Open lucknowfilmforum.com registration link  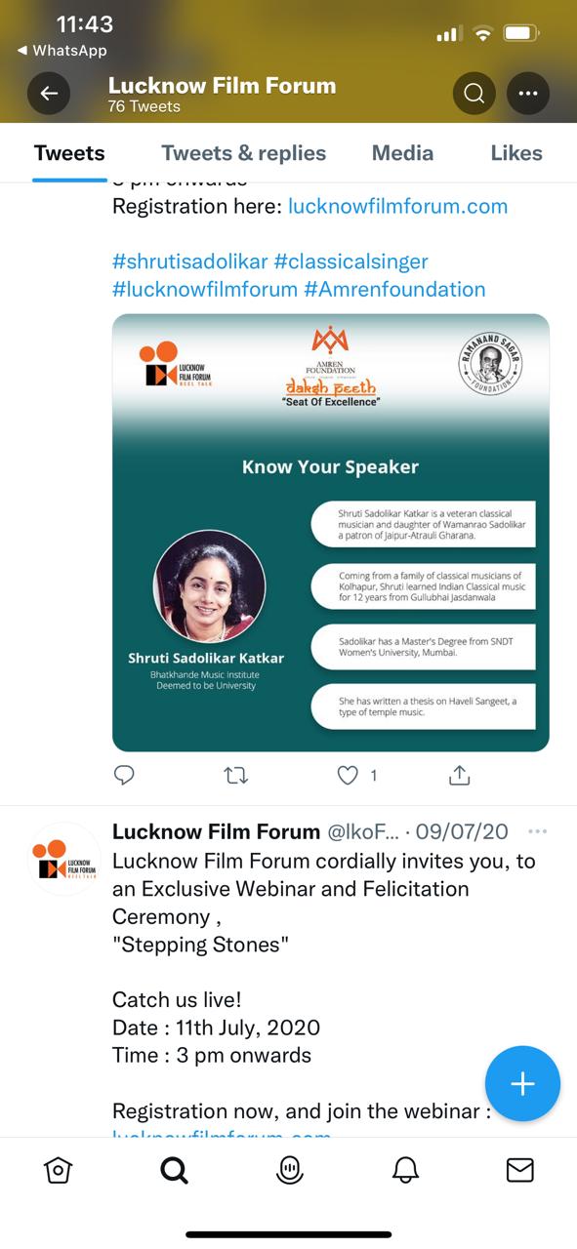click(398, 206)
